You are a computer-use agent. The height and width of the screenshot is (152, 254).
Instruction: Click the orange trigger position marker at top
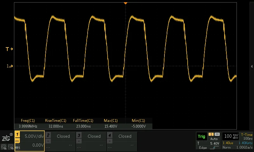(125, 3)
